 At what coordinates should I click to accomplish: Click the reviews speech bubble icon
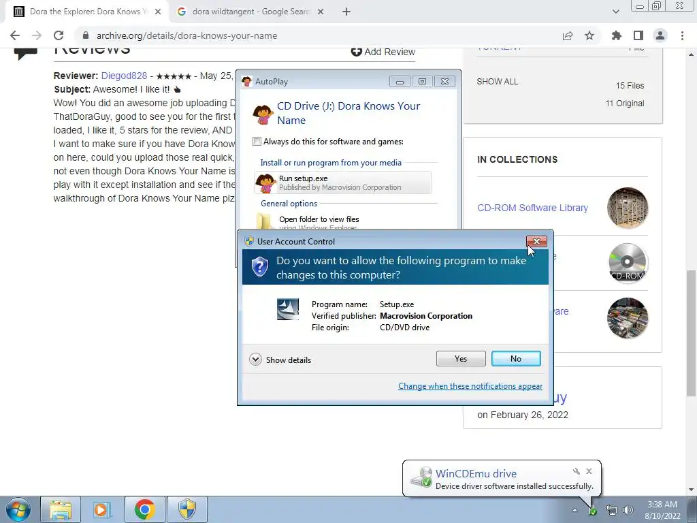point(25,53)
